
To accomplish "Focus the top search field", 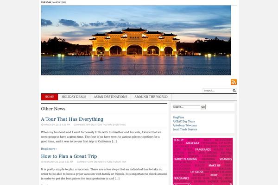I will (218, 91).
